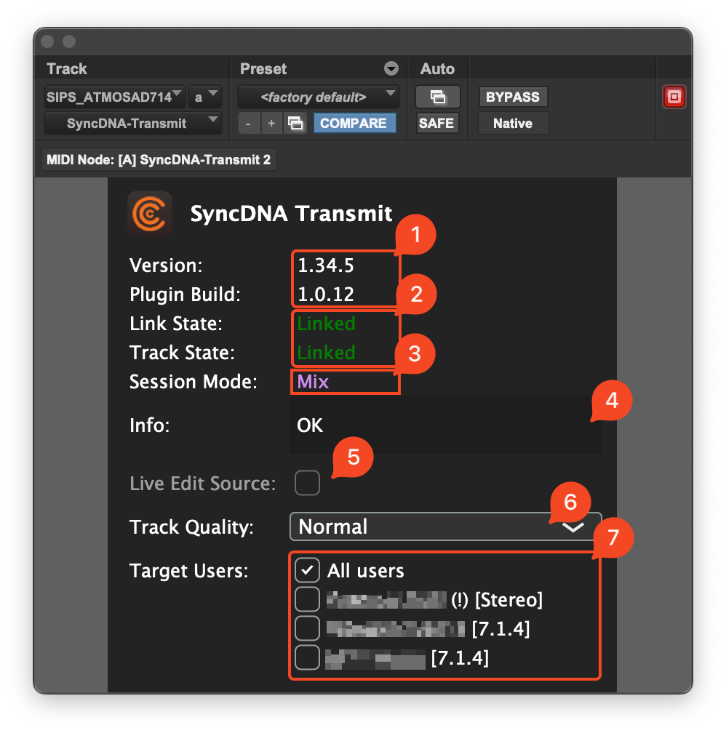The image size is (726, 733).
Task: Click the copy preset settings icon
Action: [x=296, y=123]
